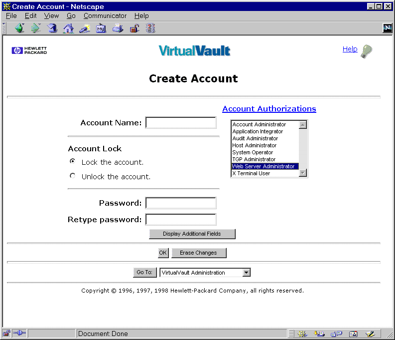Click the Hewlett Packard logo
Viewport: 395px width, 340px height.
29,50
